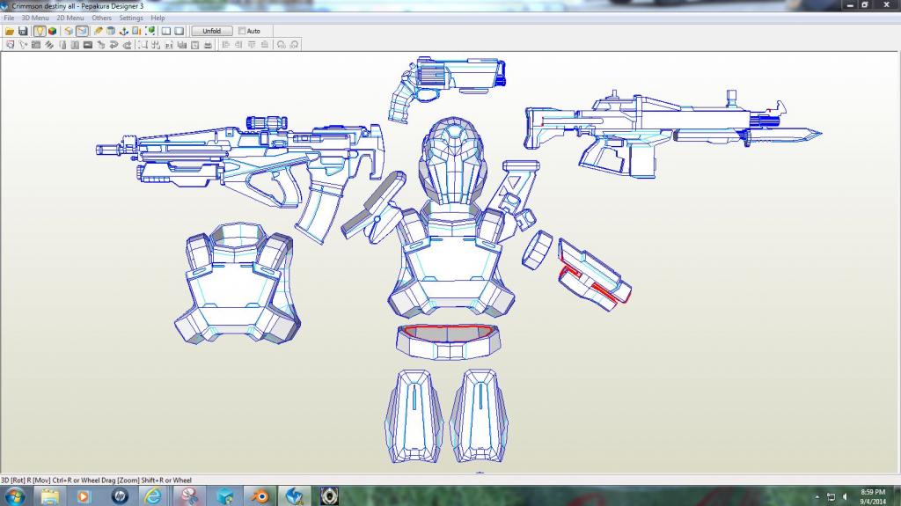
Task: Click the pencil edit icon
Action: 98,31
